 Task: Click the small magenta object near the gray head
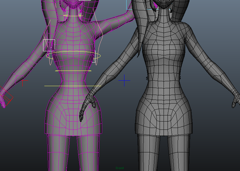tap(156, 6)
